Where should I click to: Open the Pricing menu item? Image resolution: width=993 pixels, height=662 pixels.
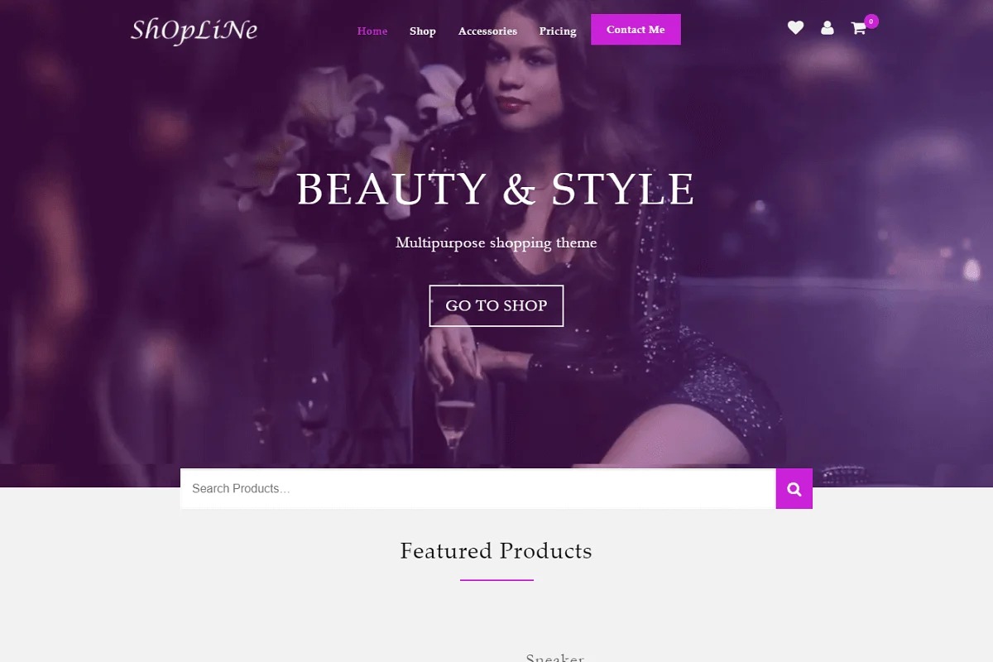point(558,31)
